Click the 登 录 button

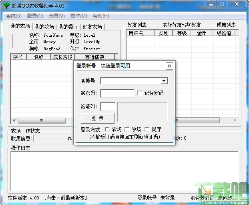(x=98, y=118)
